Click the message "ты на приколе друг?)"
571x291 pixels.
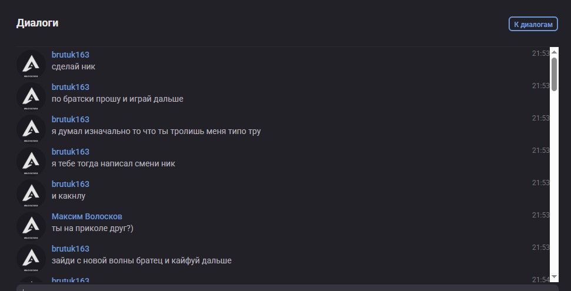(x=92, y=228)
